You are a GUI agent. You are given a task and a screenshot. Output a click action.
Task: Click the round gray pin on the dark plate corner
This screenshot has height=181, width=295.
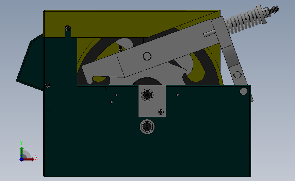click(x=243, y=91)
